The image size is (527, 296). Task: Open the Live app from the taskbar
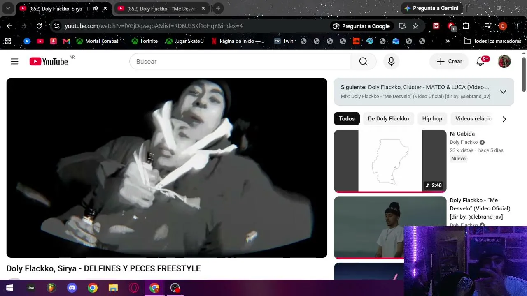tap(30, 288)
